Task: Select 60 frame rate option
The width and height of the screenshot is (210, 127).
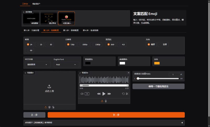Action: [x=29, y=50]
